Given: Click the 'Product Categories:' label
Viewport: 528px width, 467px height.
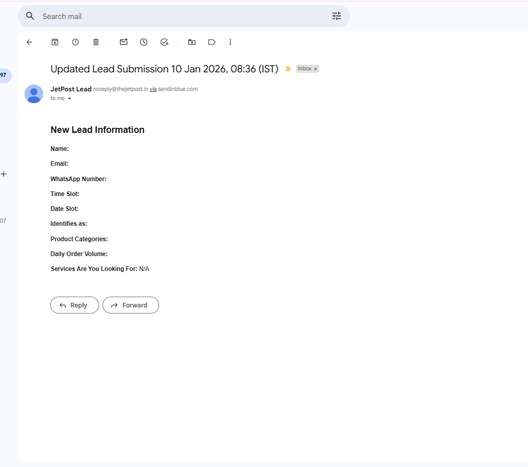Looking at the screenshot, I should coord(79,239).
